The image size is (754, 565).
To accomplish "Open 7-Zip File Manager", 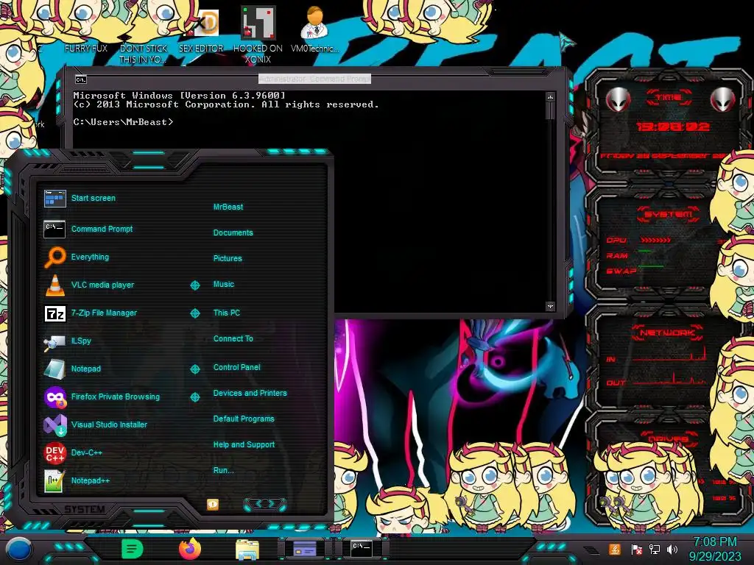I will pos(91,313).
